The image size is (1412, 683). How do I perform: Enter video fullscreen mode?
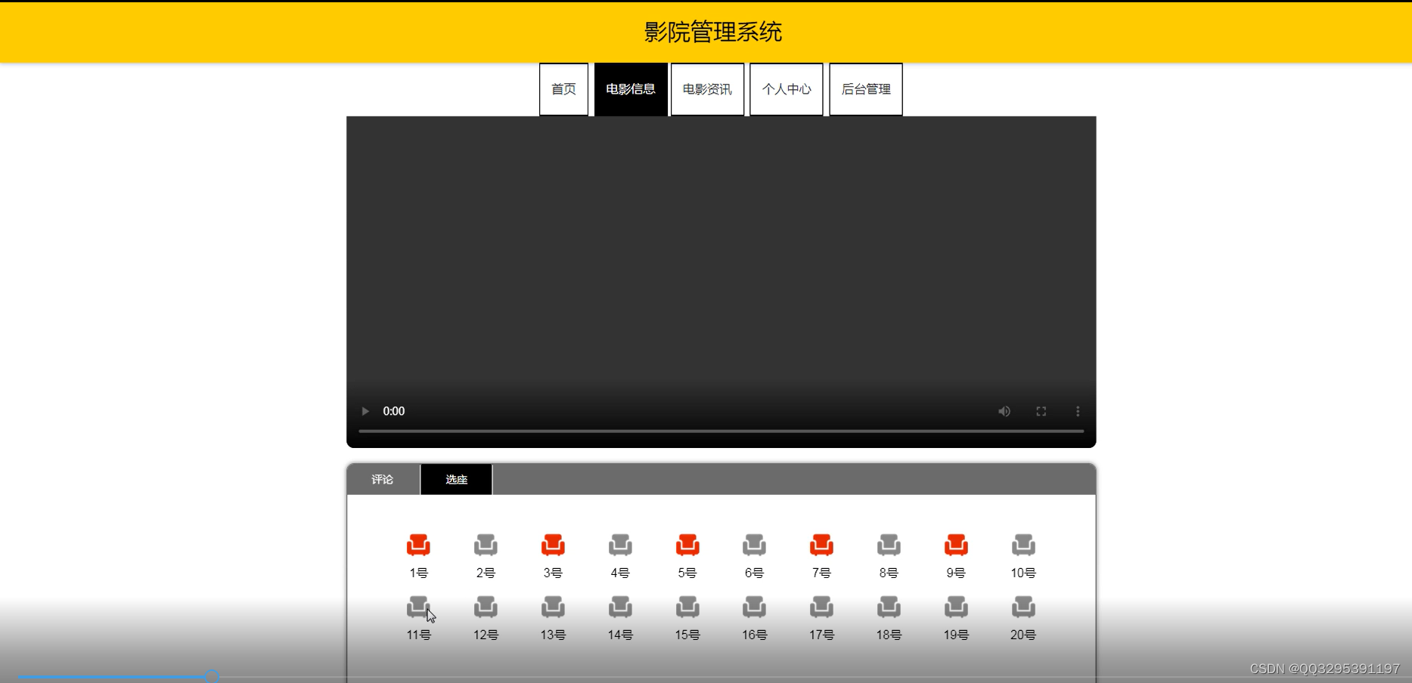[1041, 411]
